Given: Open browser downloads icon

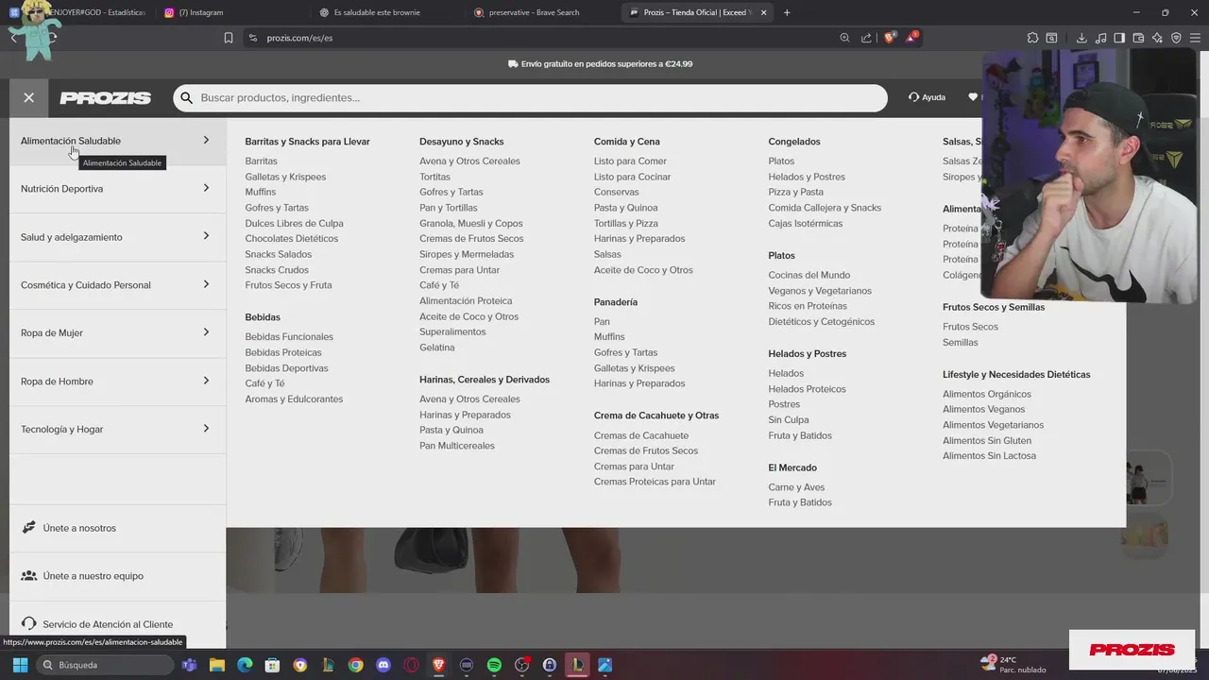Looking at the screenshot, I should pos(1081,38).
